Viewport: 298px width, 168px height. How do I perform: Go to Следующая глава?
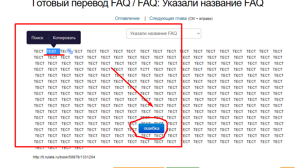[168, 18]
